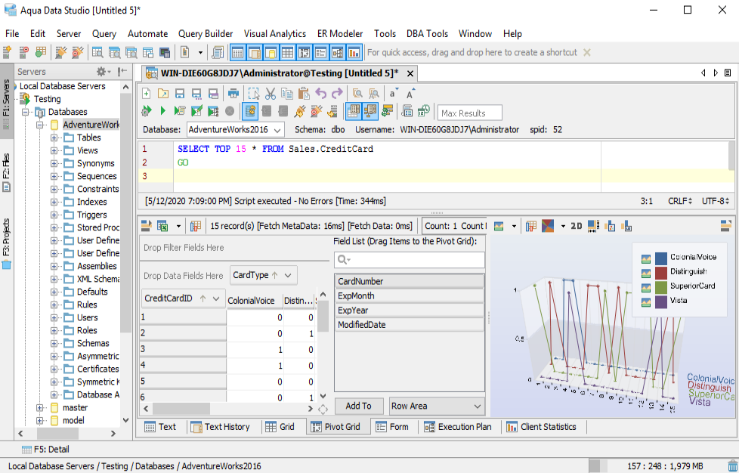Image resolution: width=739 pixels, height=473 pixels.
Task: Click the Max Results input field
Action: [470, 113]
